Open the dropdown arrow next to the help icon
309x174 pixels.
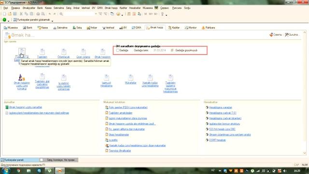122,15
